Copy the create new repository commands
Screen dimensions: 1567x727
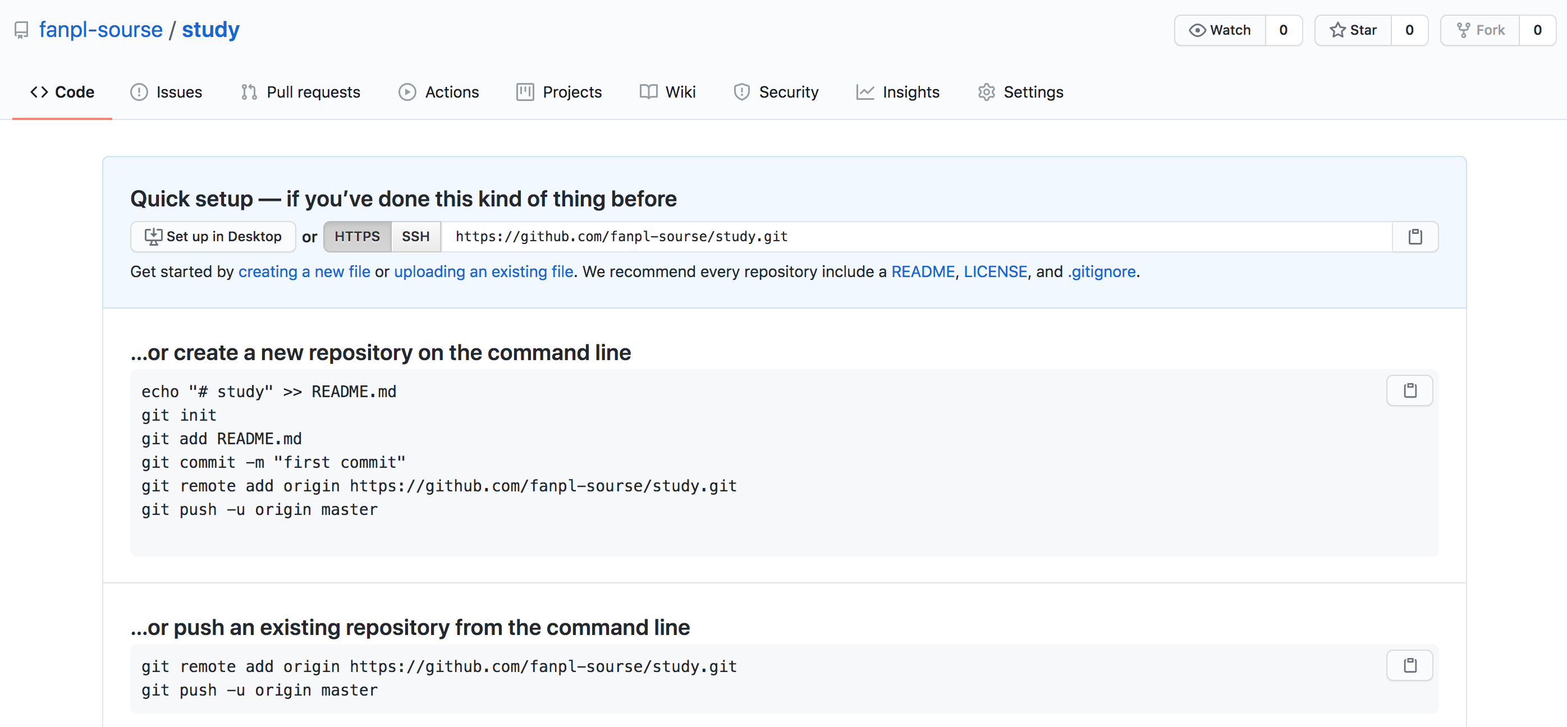[x=1409, y=390]
